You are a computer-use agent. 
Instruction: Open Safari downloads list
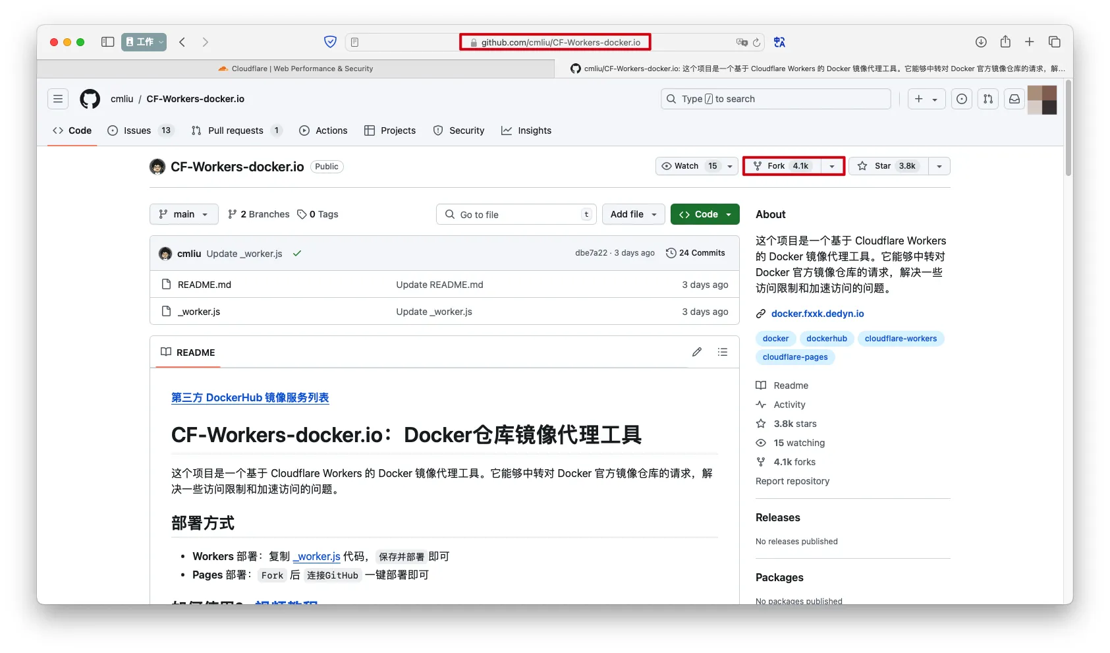981,42
